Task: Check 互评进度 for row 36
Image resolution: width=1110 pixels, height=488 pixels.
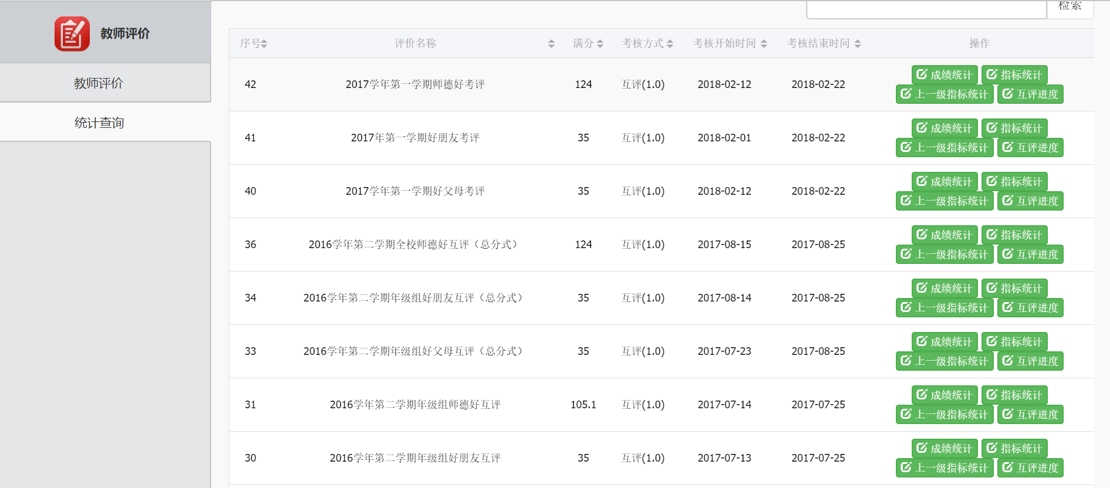Action: coord(1030,255)
